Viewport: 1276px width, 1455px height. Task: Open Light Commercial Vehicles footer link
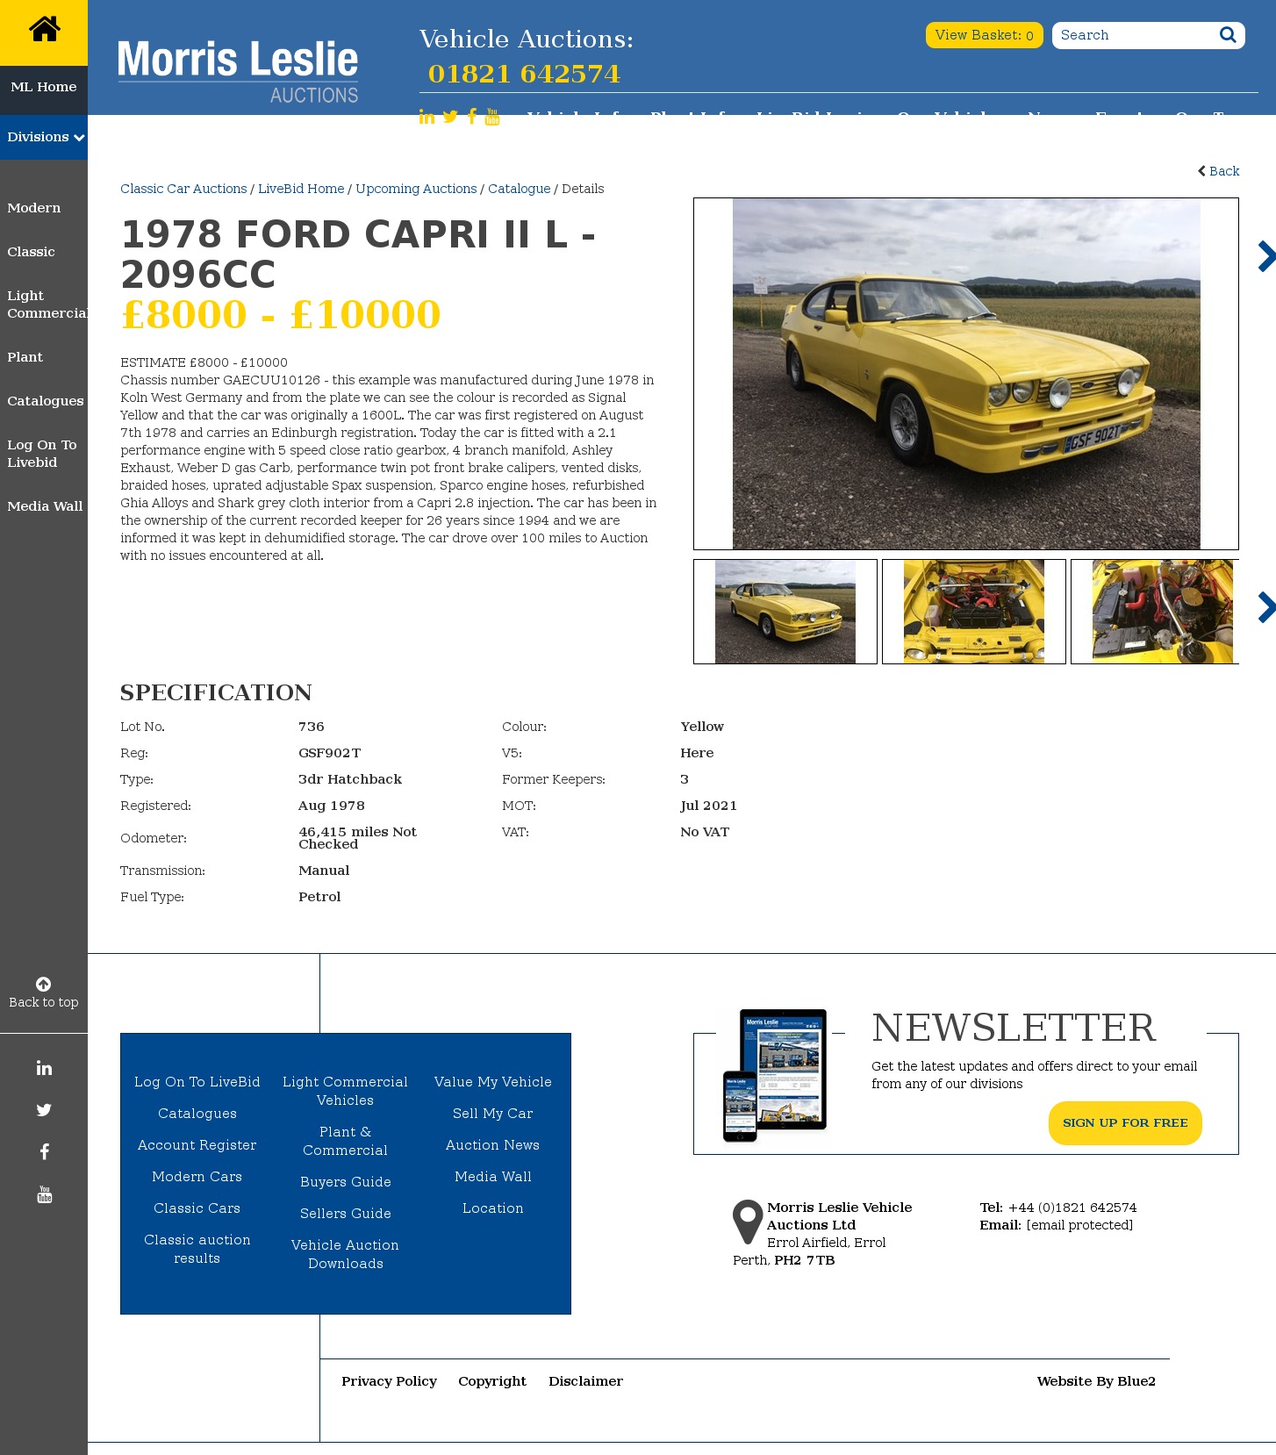pos(346,1091)
